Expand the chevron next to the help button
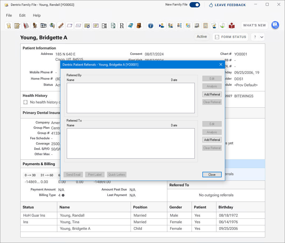285x243 pixels. click(262, 37)
